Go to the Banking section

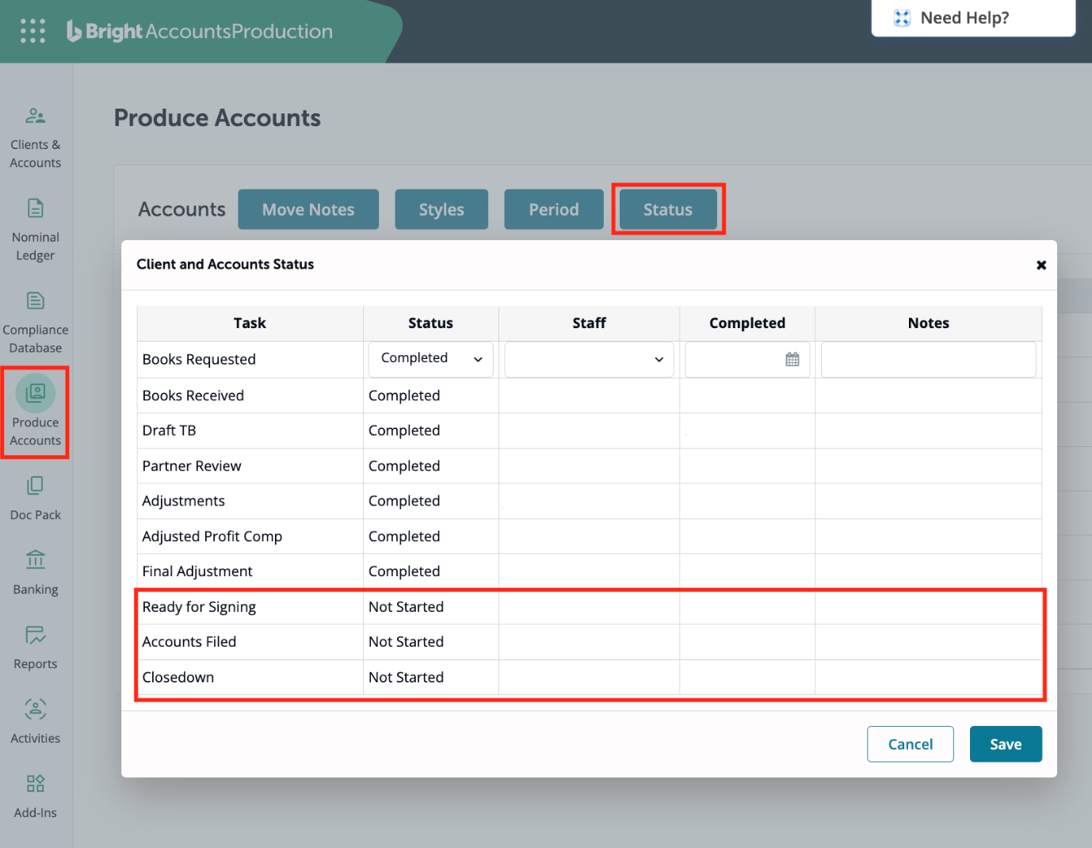coord(36,573)
